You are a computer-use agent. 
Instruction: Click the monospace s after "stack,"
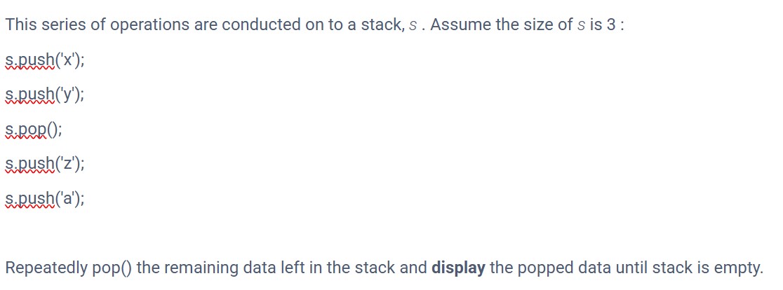point(413,25)
